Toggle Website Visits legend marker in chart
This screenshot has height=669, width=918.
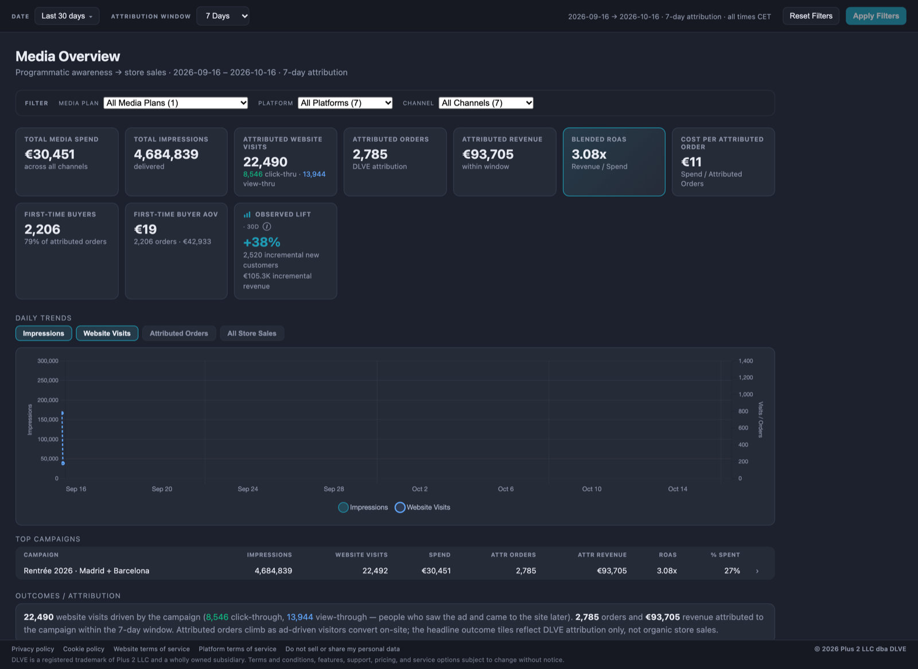tap(400, 507)
